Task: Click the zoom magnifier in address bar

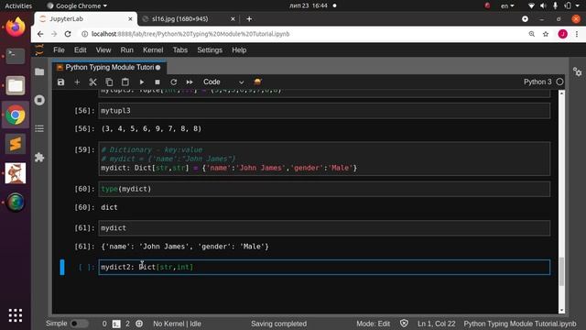Action: pyautogui.click(x=531, y=34)
